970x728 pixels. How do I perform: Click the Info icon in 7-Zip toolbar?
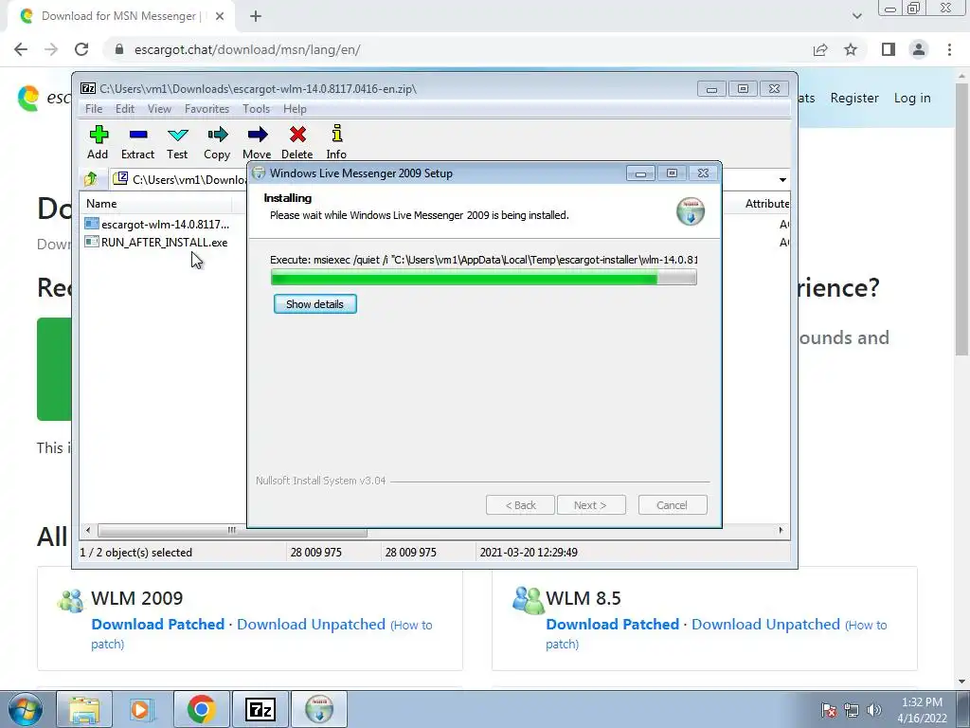pos(336,142)
